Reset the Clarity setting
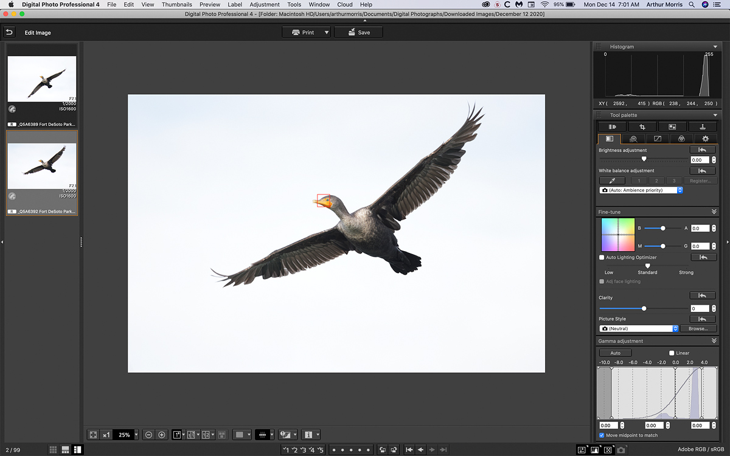The image size is (730, 456). (x=702, y=295)
